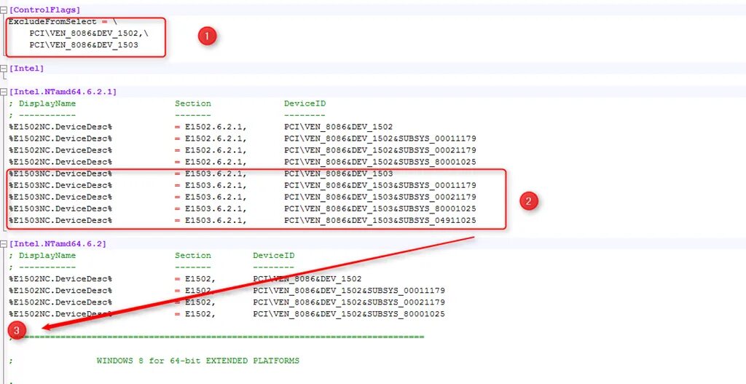The height and width of the screenshot is (384, 746).
Task: Click 'Section' column comment in the NTamd64.6.2 section
Action: point(192,256)
